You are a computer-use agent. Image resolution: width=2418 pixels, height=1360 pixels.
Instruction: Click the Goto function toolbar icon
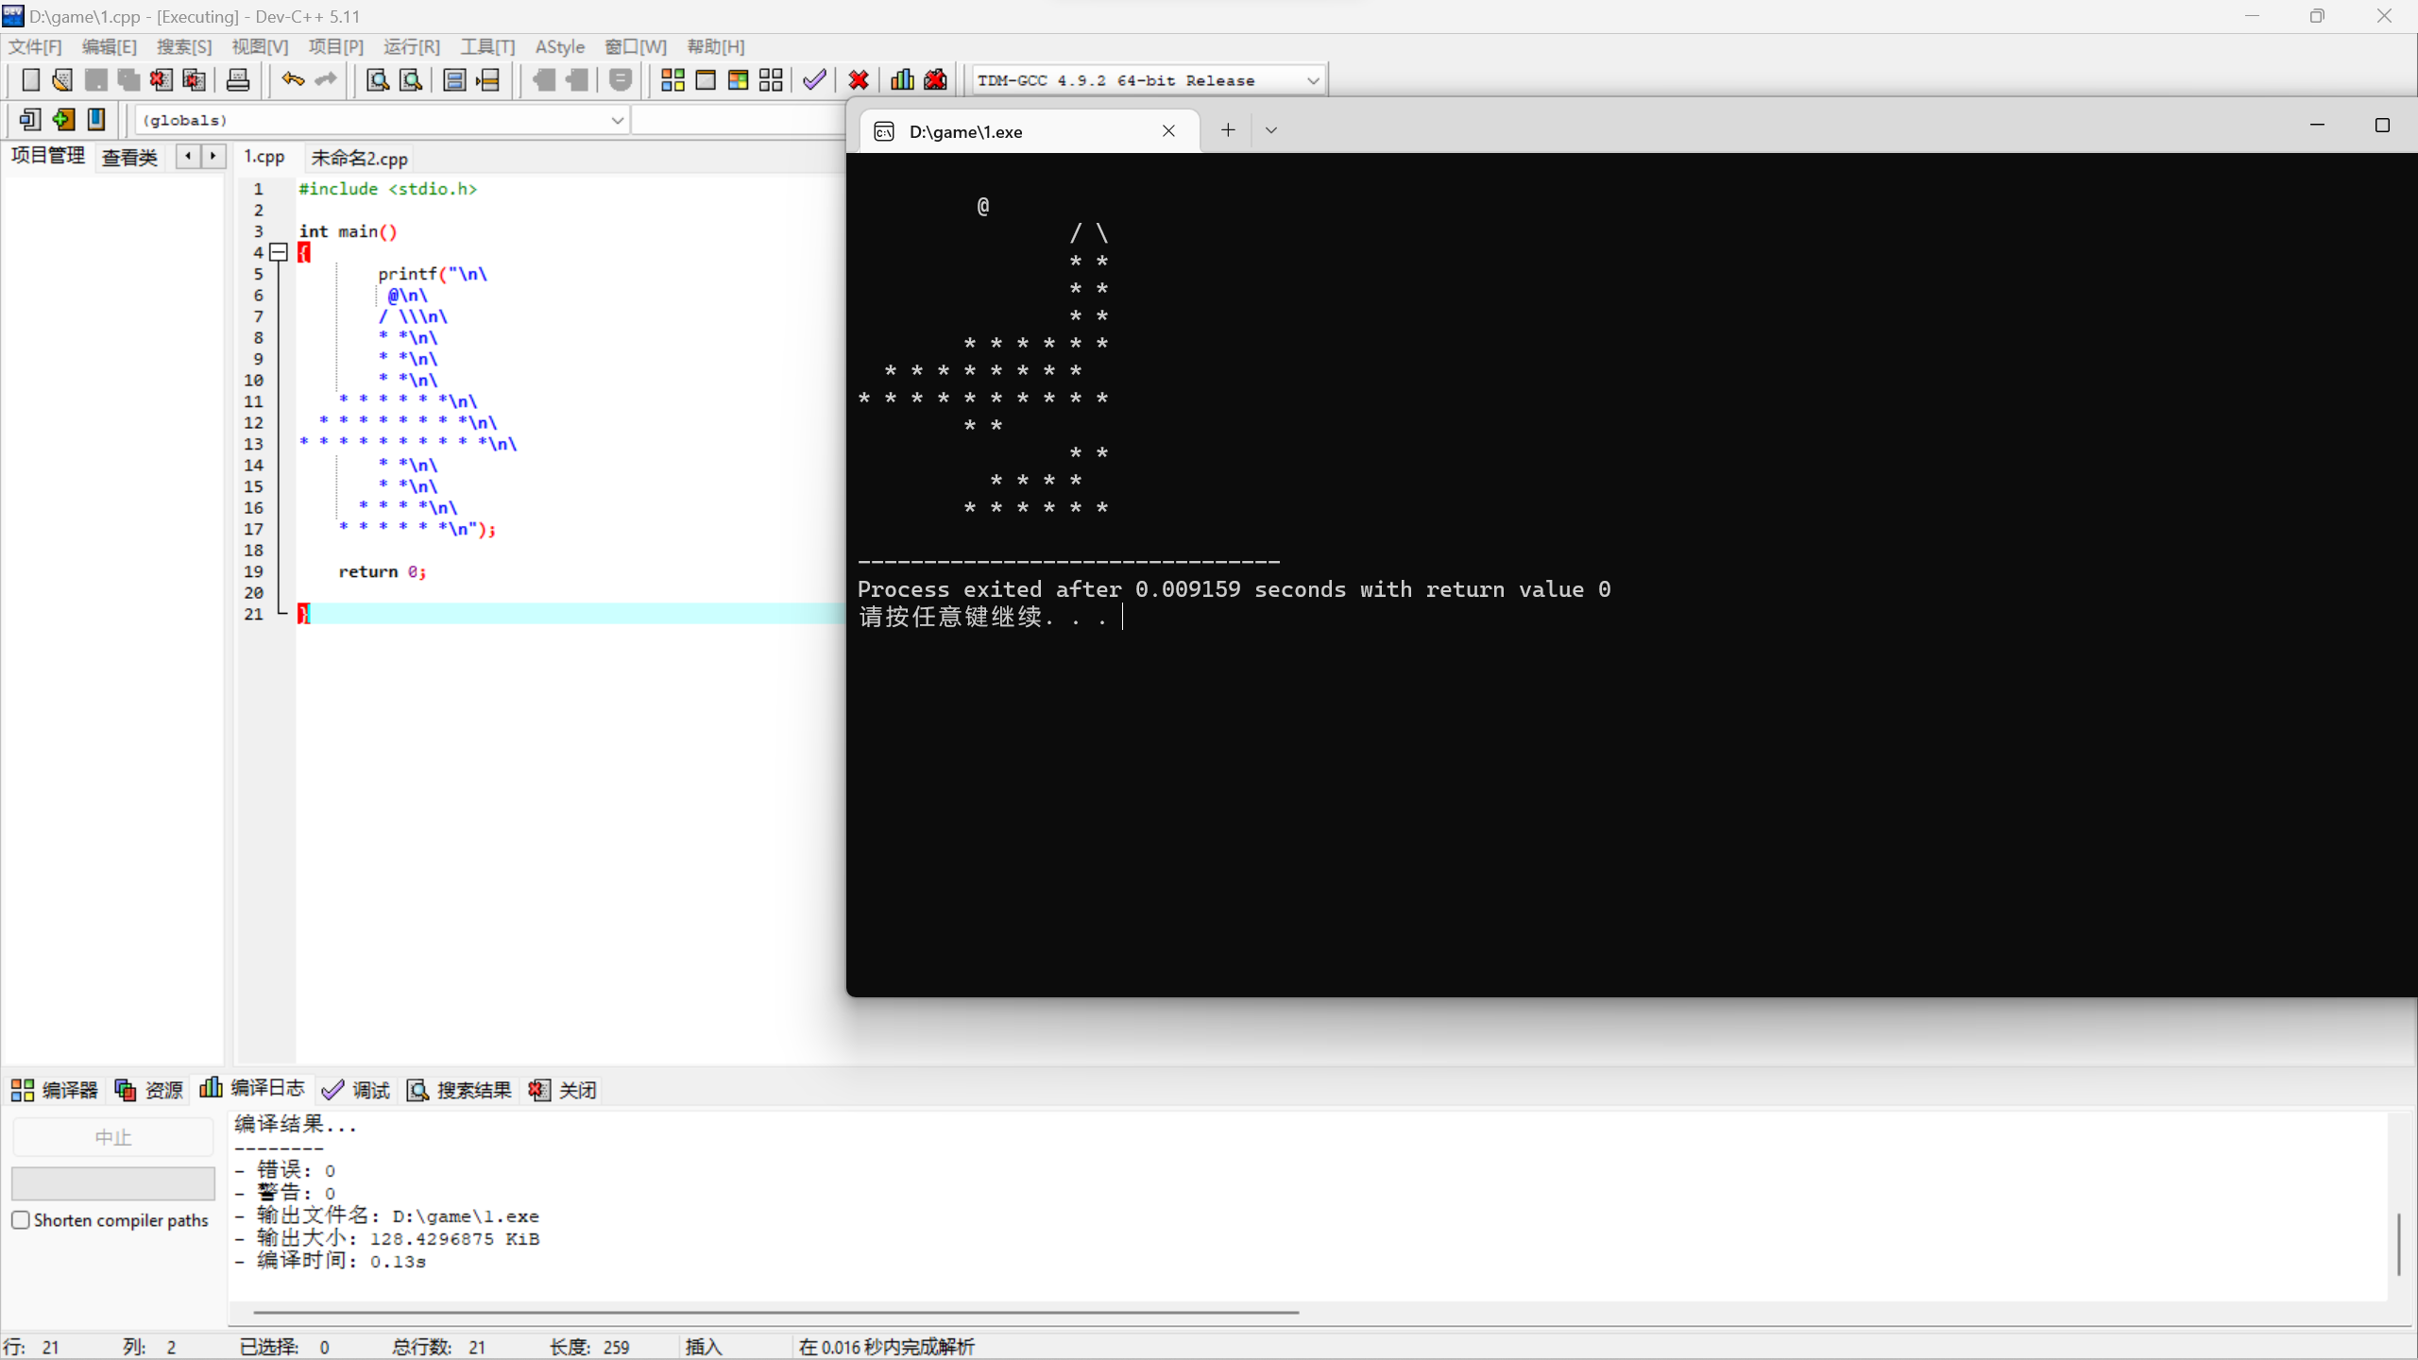coord(454,80)
